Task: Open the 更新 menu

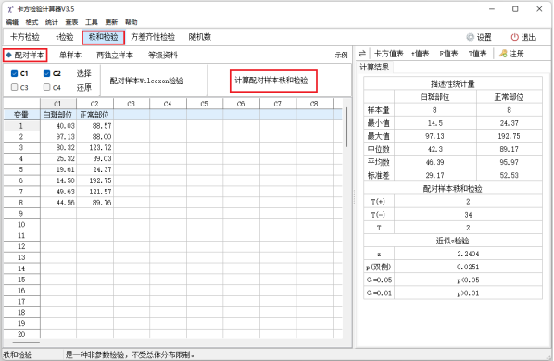Action: click(x=111, y=22)
